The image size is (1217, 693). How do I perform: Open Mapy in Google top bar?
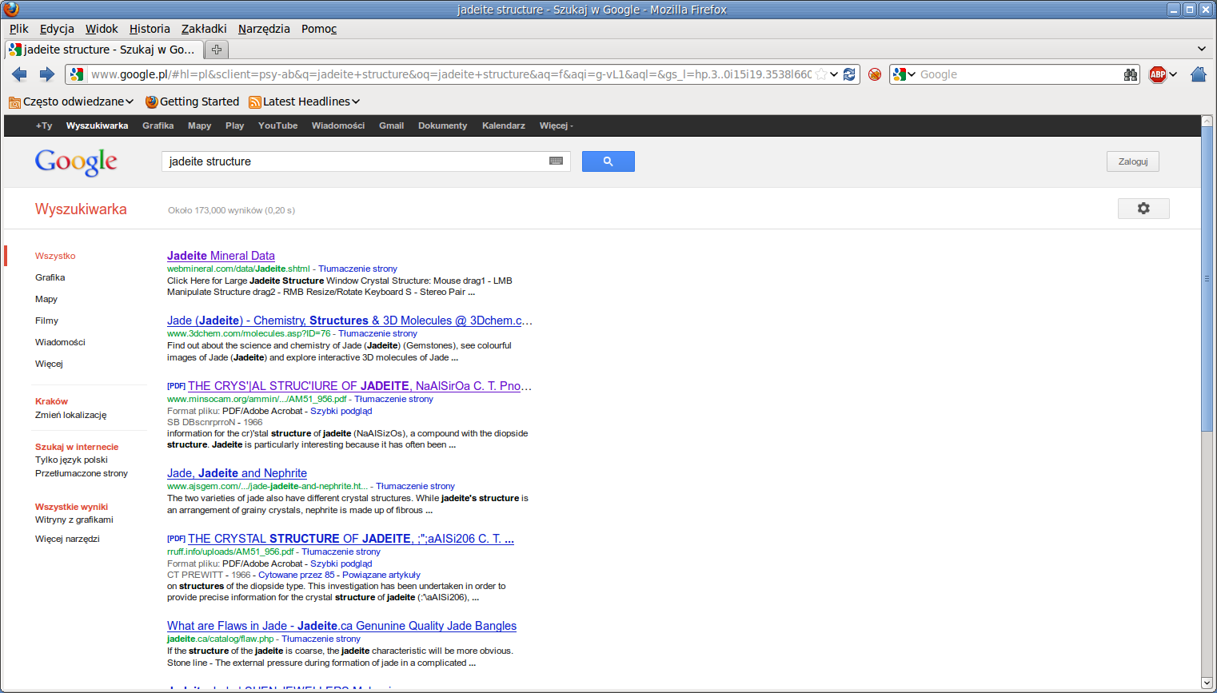tap(200, 125)
